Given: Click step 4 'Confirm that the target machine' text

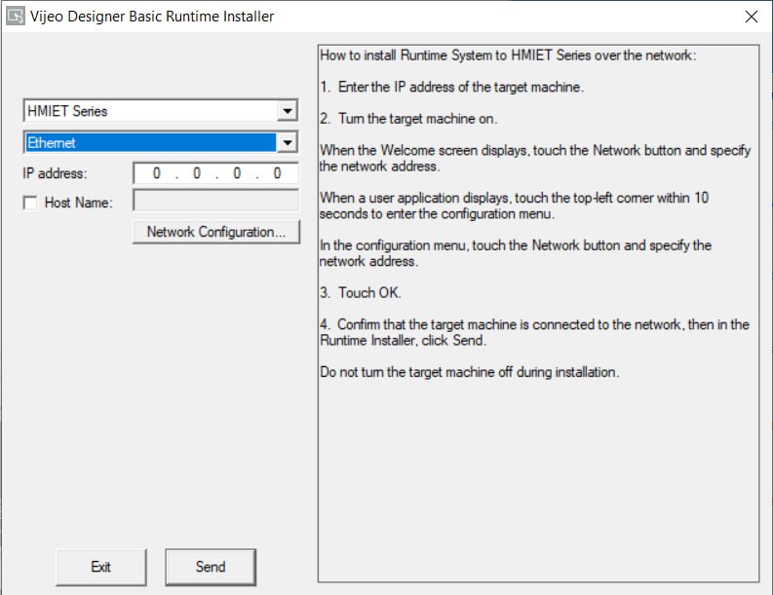Looking at the screenshot, I should (x=534, y=332).
